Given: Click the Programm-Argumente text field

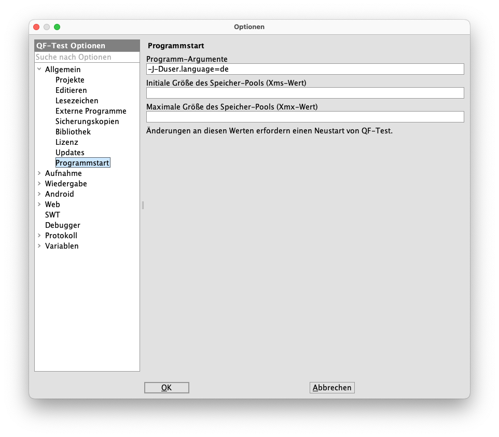Looking at the screenshot, I should click(305, 69).
